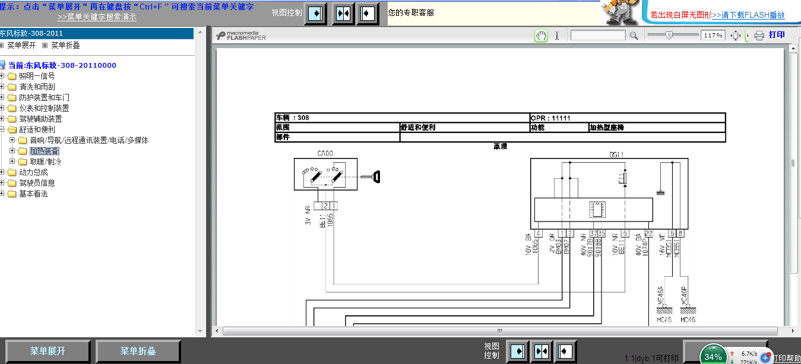
Task: Click the 基本看法 folder icon
Action: (x=12, y=194)
